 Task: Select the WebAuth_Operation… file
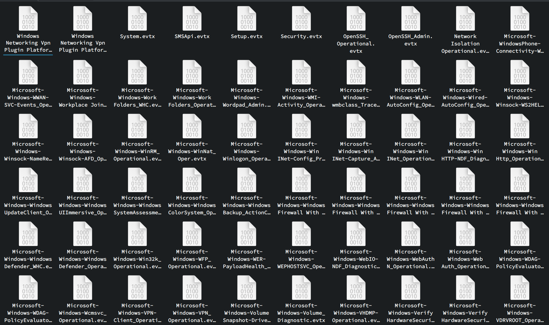[x=465, y=234]
